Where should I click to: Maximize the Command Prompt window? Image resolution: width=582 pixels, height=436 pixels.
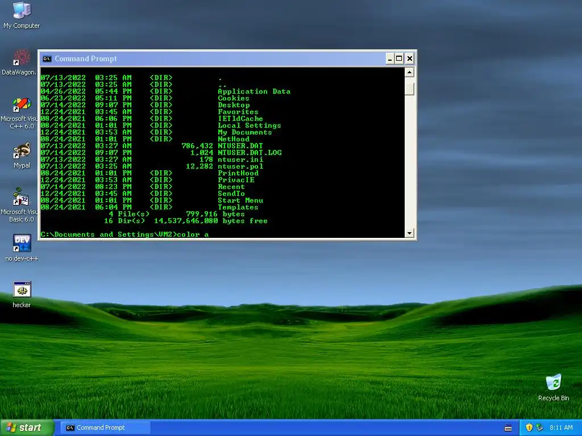tap(399, 58)
